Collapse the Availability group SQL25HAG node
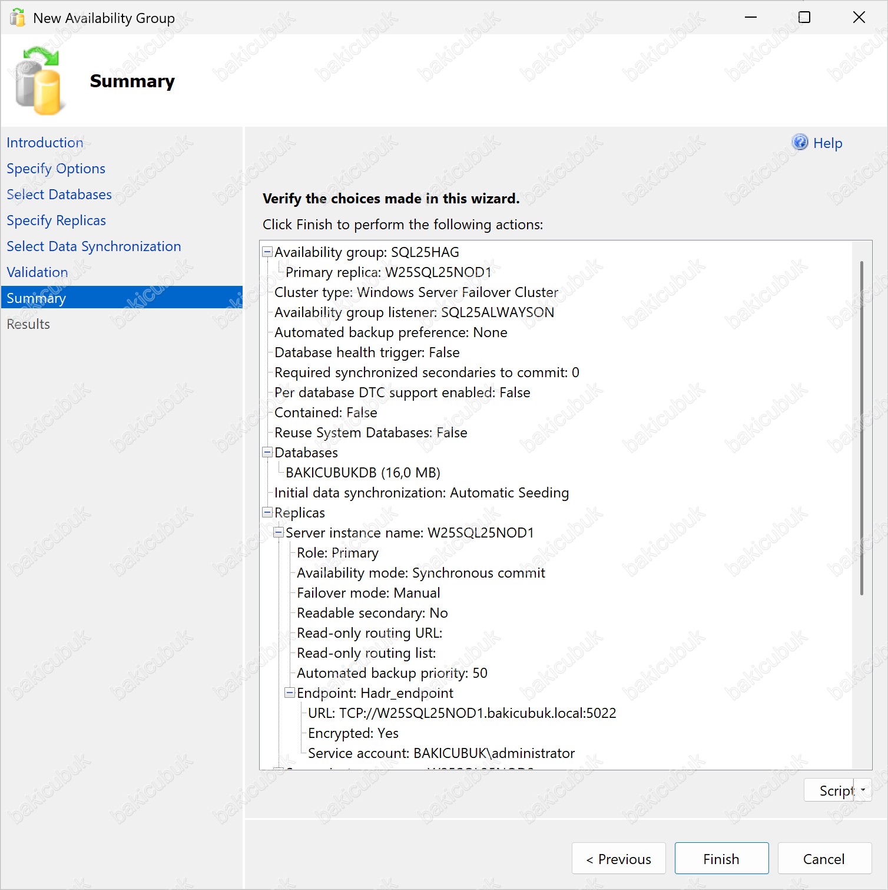The height and width of the screenshot is (890, 888). coord(267,252)
